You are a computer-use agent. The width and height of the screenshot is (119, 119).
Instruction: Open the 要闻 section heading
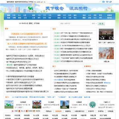pos(7,29)
